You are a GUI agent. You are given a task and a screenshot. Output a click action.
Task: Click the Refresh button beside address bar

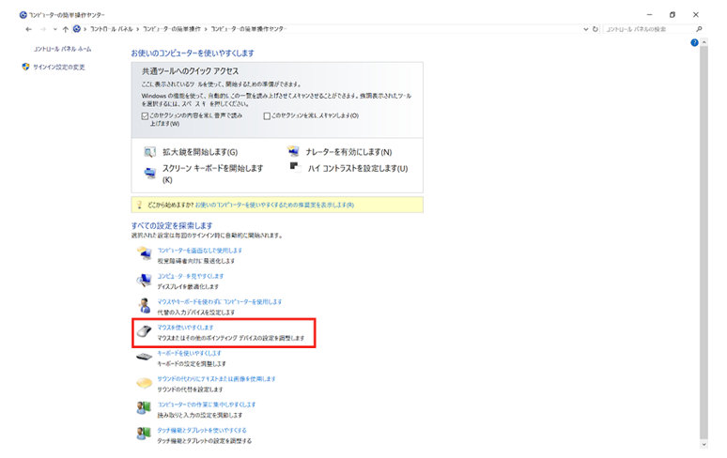(x=596, y=29)
